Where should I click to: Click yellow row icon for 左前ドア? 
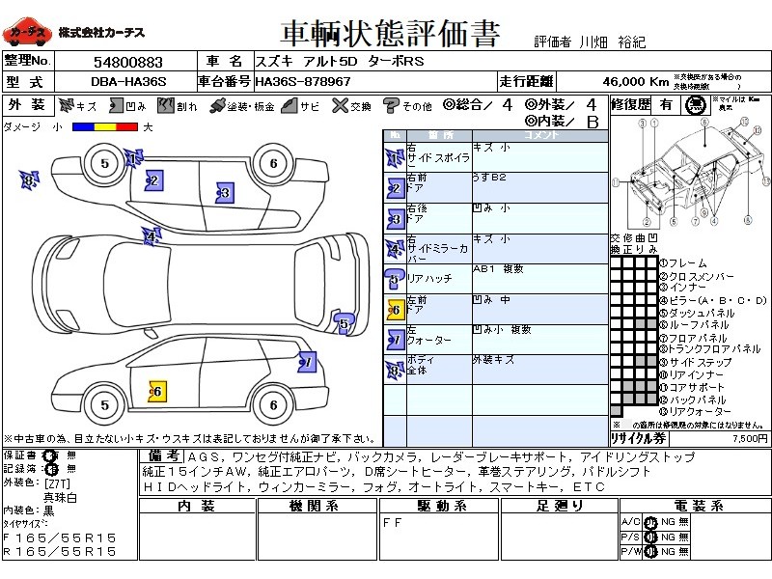click(395, 310)
